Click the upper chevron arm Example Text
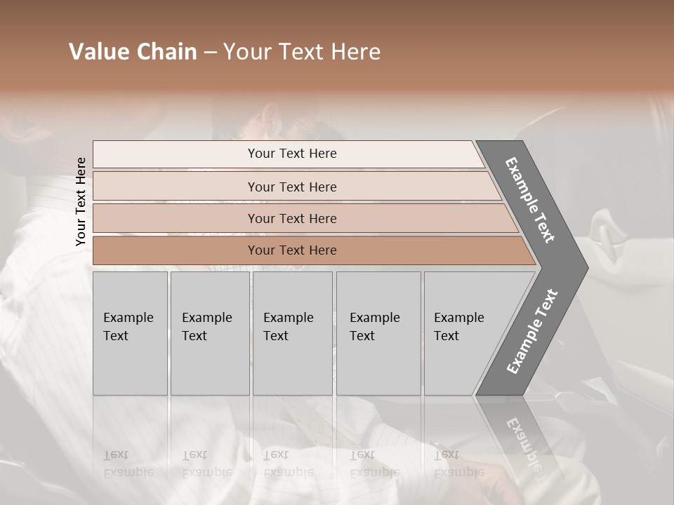This screenshot has width=674, height=505. click(531, 201)
